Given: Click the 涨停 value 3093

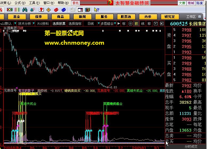Looking at the screenshot, I should tap(186, 119).
